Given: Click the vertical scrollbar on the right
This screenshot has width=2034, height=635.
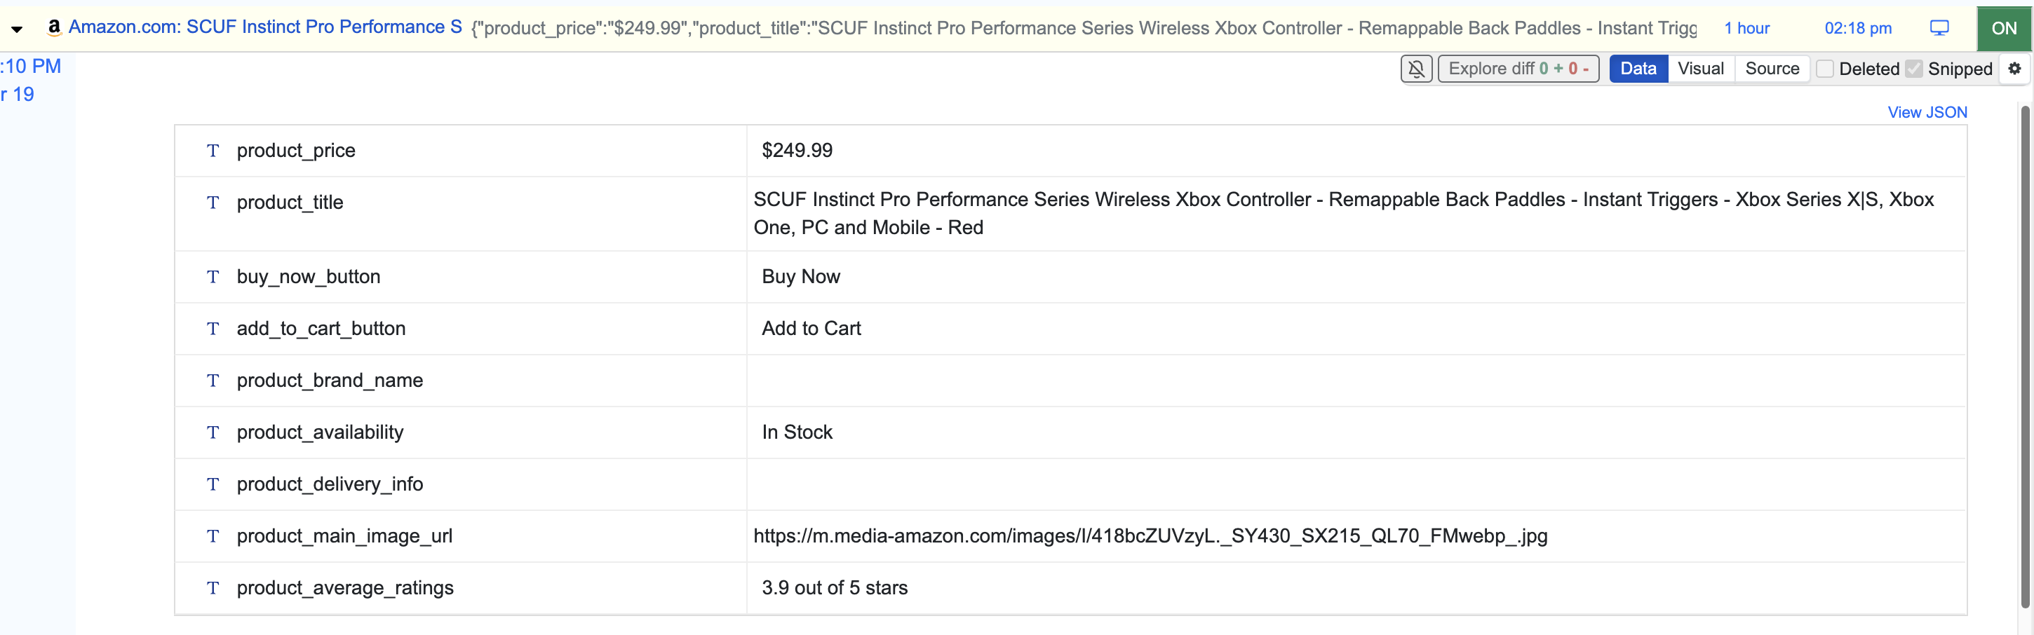Looking at the screenshot, I should click(x=2026, y=355).
